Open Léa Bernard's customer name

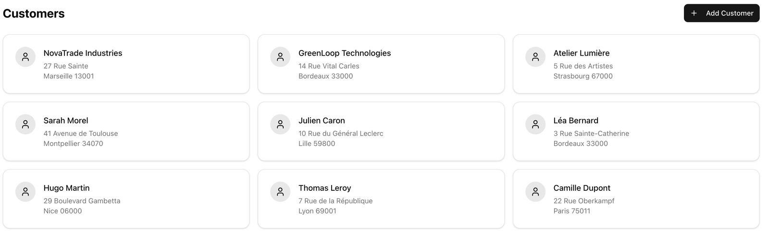[x=576, y=121]
